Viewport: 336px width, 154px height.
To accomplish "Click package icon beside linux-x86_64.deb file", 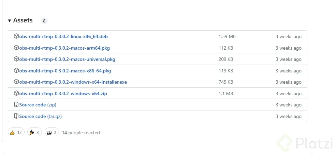I will (16, 36).
